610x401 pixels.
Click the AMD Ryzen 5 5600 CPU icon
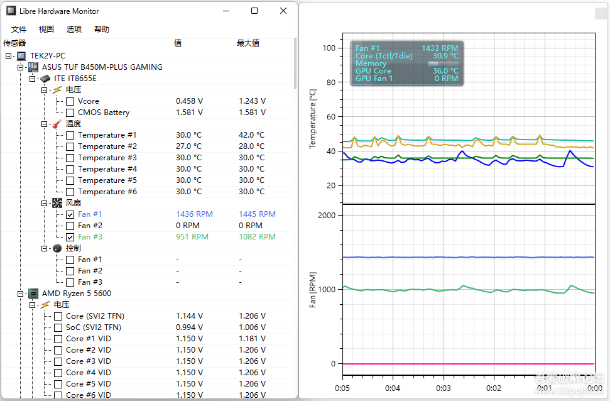[32, 293]
